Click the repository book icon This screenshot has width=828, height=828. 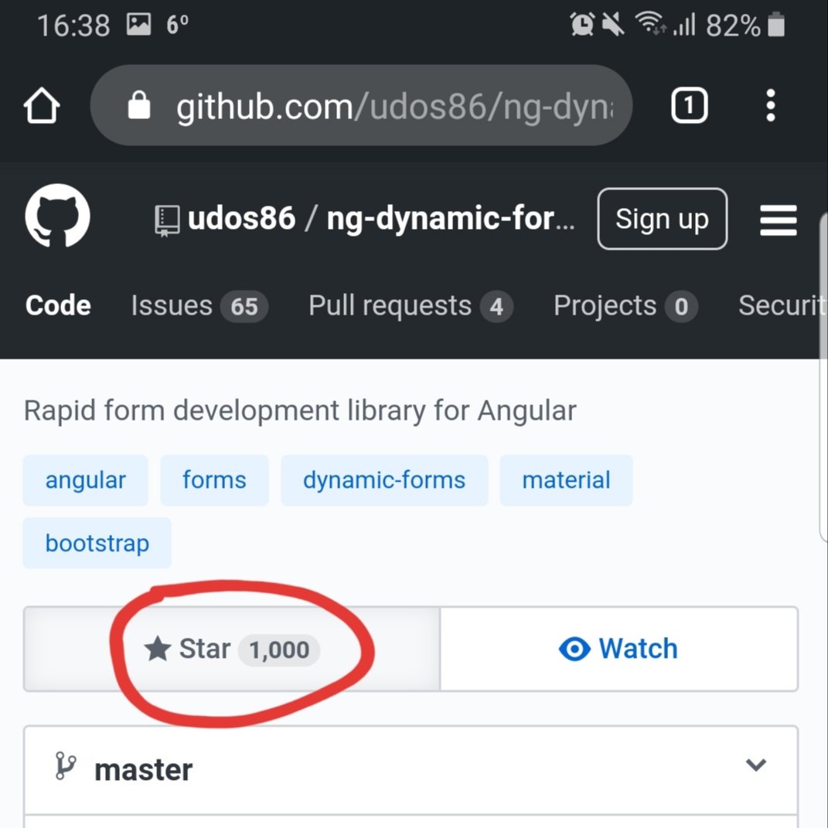click(x=167, y=221)
